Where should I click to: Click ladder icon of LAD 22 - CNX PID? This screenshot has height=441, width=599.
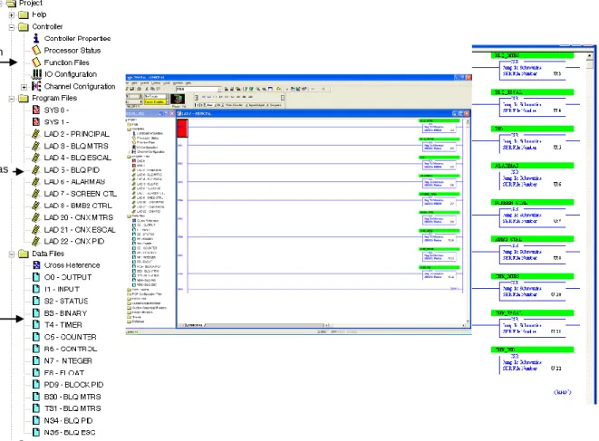click(x=36, y=241)
